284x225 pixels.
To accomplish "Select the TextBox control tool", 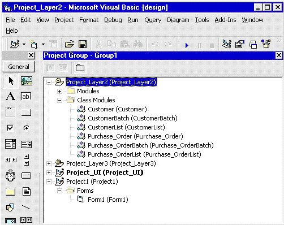I will pos(26,96).
